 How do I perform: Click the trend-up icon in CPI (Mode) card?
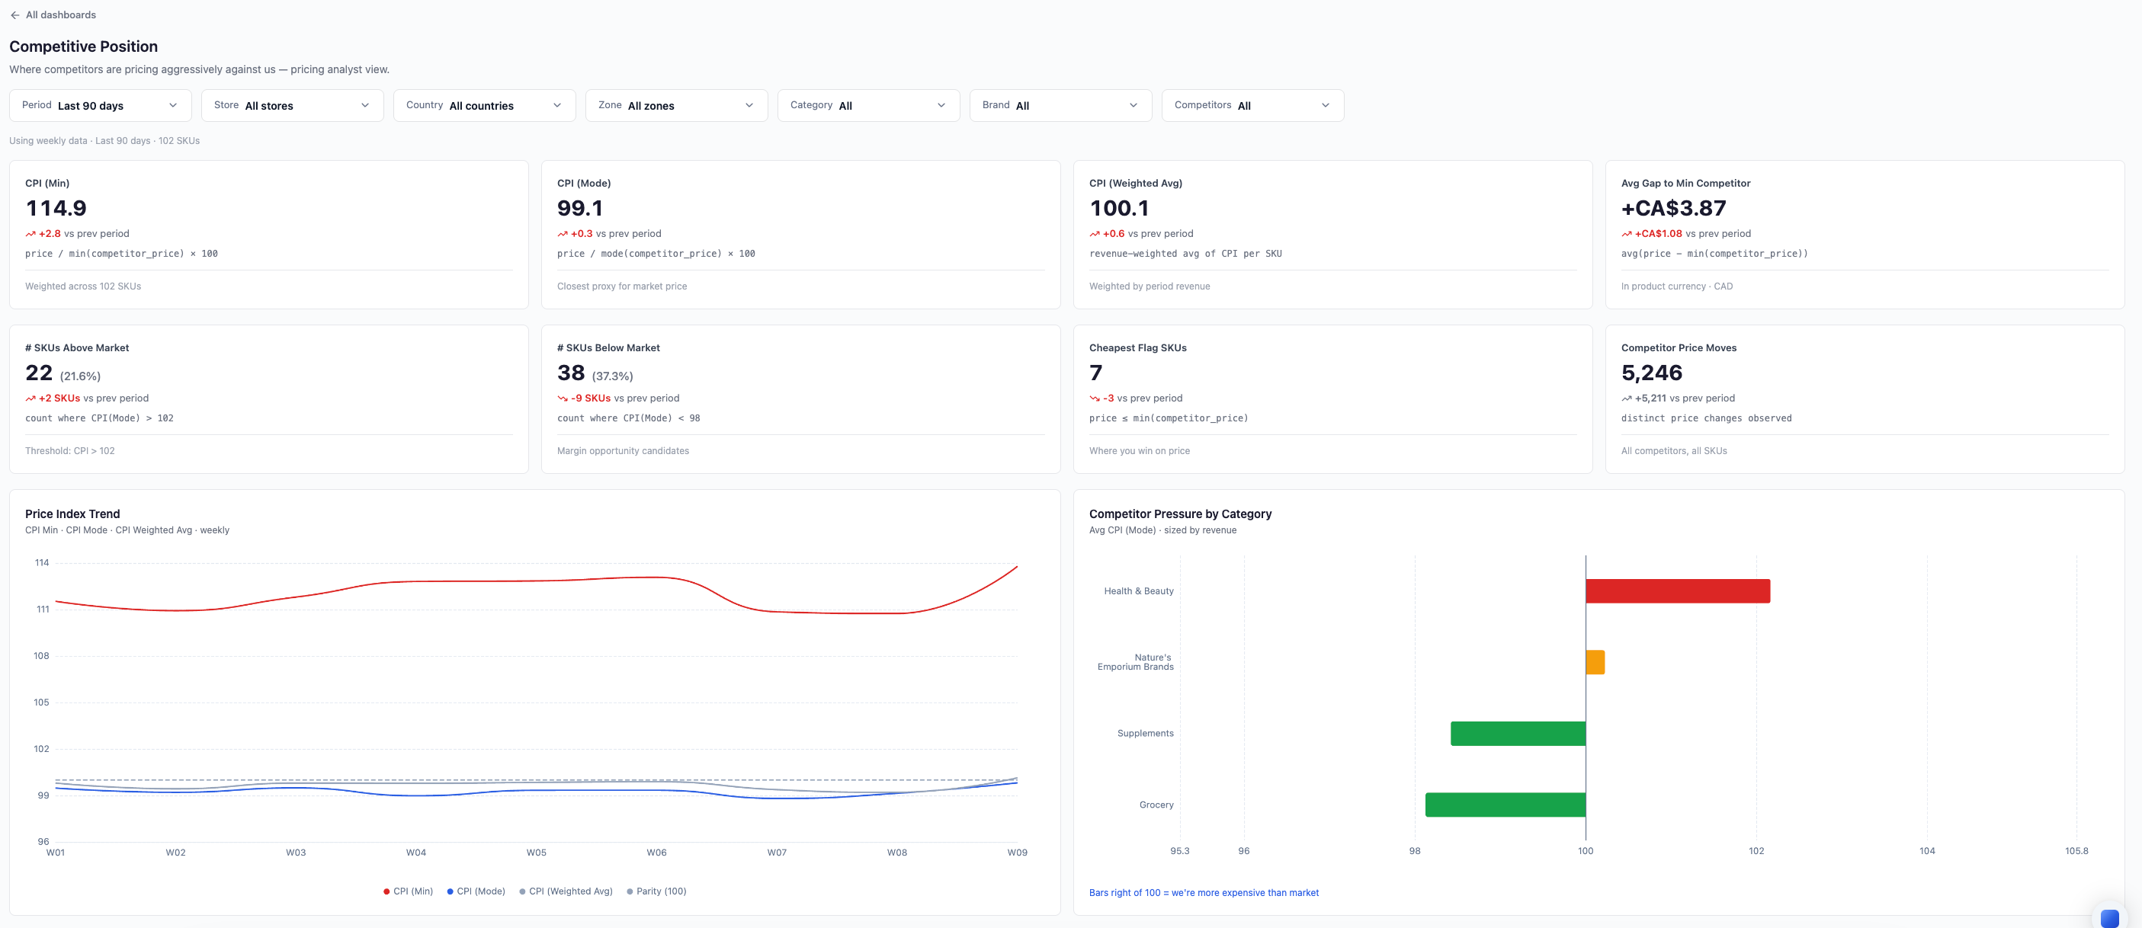(x=563, y=234)
